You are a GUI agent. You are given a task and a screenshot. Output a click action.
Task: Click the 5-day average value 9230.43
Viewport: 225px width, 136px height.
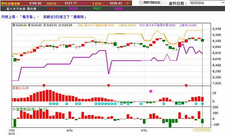coord(115,3)
